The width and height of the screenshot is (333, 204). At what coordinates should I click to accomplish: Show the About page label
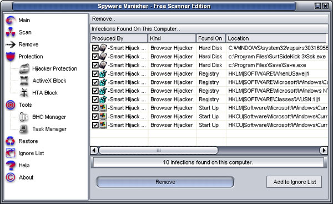pyautogui.click(x=26, y=177)
